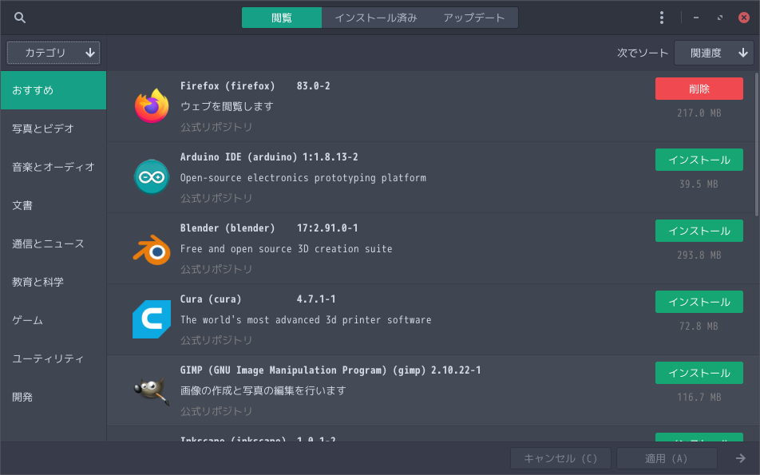Click version 4.7.1-1 of Cura
760x475 pixels.
pyautogui.click(x=316, y=299)
